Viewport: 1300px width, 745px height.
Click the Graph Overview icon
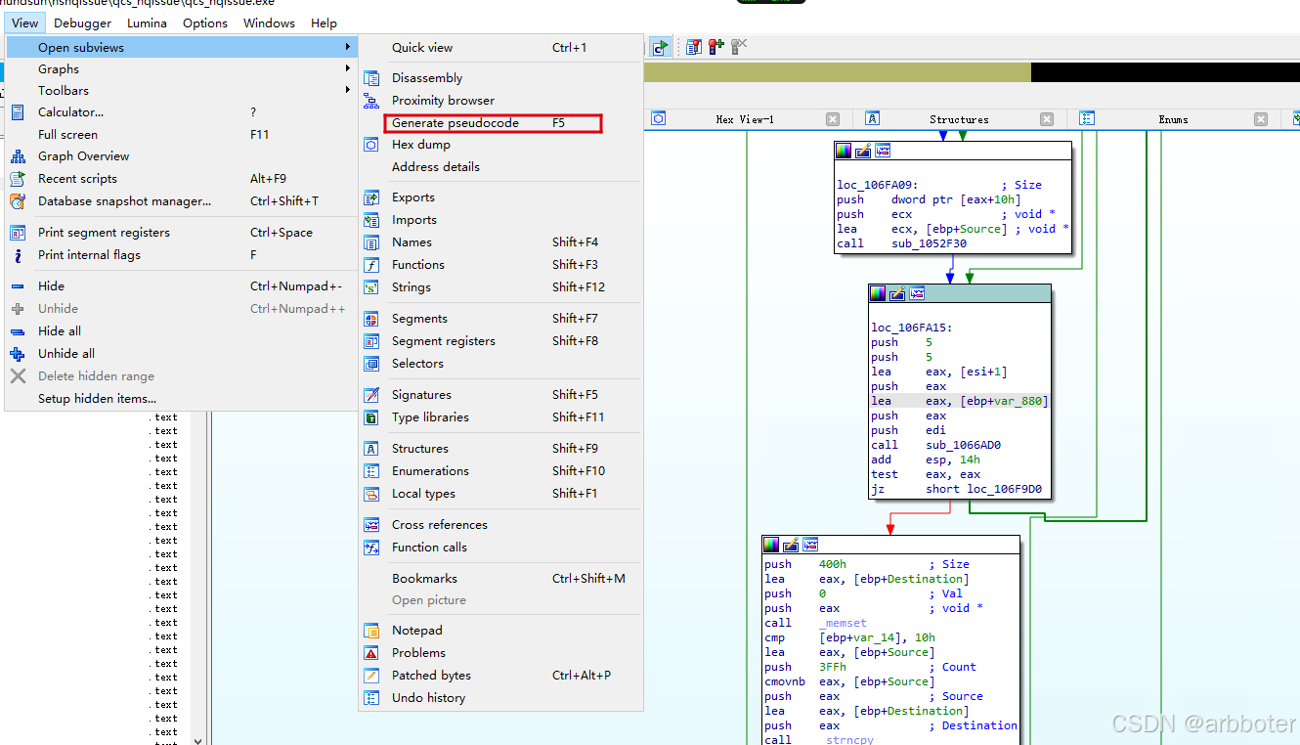[x=18, y=156]
